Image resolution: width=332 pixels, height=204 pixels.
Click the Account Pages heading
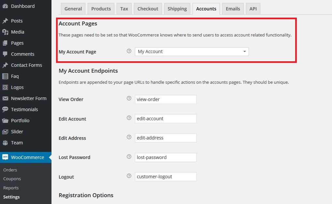pos(78,23)
